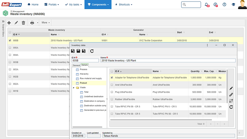Collapse the Waste folder tree node
This screenshot has width=247, height=139.
point(73,88)
